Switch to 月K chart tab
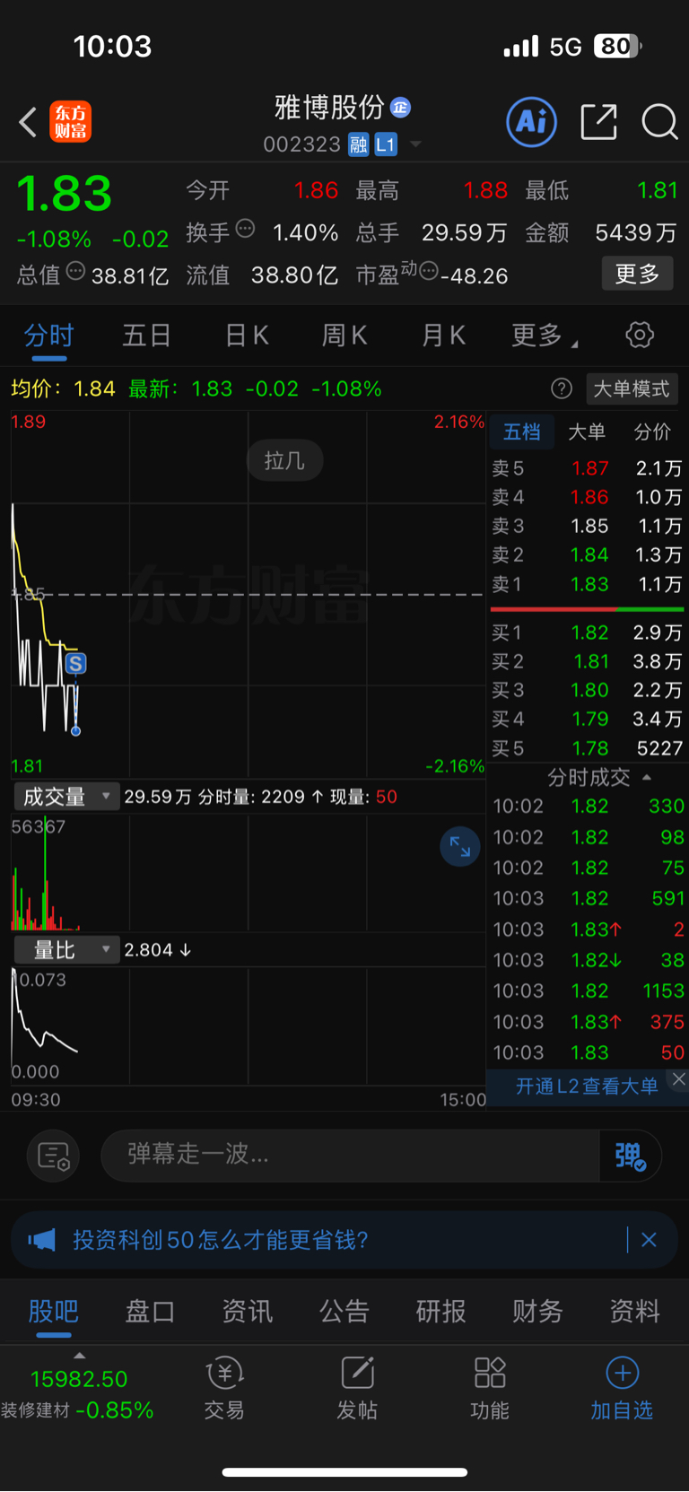Image resolution: width=689 pixels, height=1492 pixels. 443,336
